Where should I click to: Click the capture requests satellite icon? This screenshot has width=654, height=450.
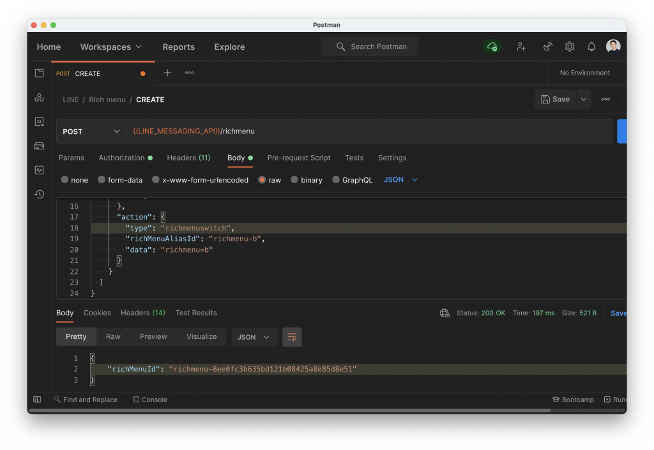547,47
